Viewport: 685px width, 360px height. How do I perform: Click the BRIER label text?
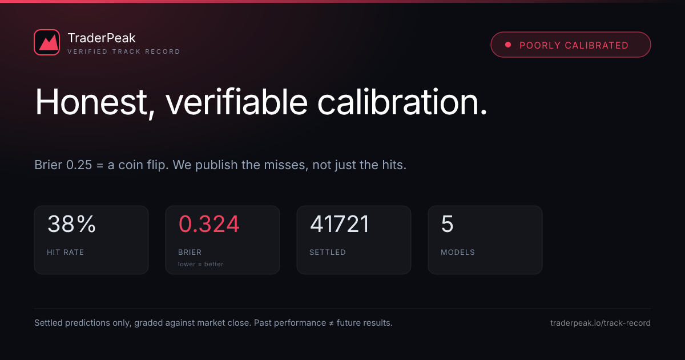pyautogui.click(x=190, y=252)
